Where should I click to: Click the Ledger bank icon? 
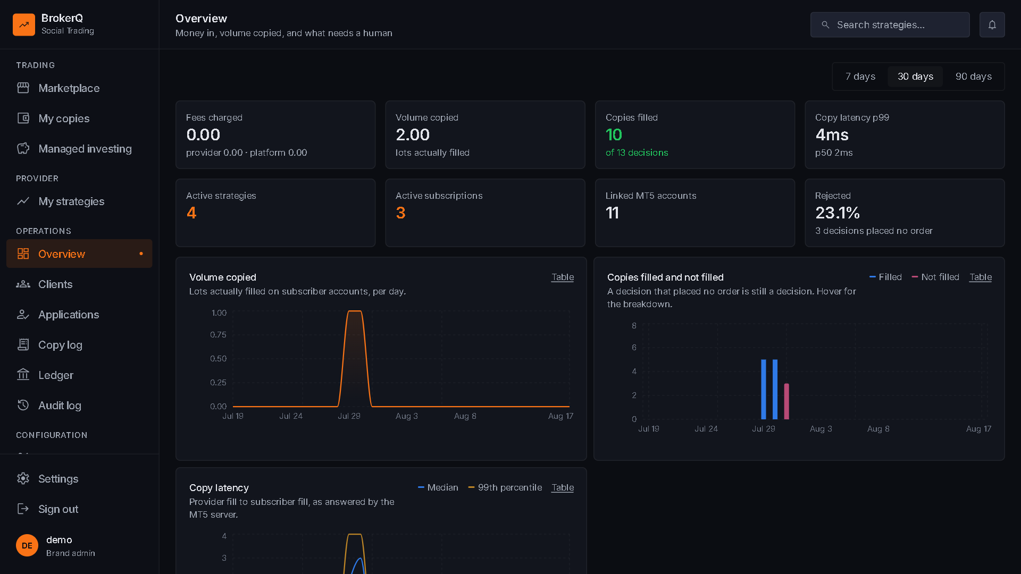(23, 375)
